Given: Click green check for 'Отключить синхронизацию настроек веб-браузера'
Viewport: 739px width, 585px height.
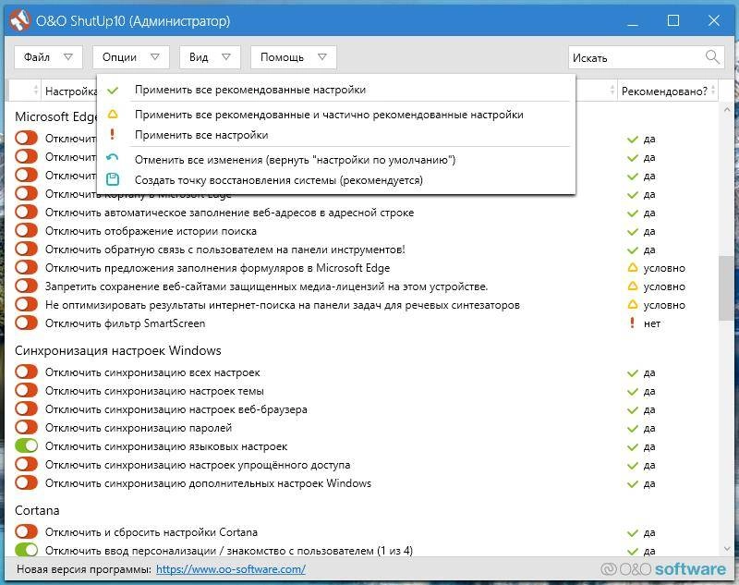Looking at the screenshot, I should pyautogui.click(x=633, y=410).
